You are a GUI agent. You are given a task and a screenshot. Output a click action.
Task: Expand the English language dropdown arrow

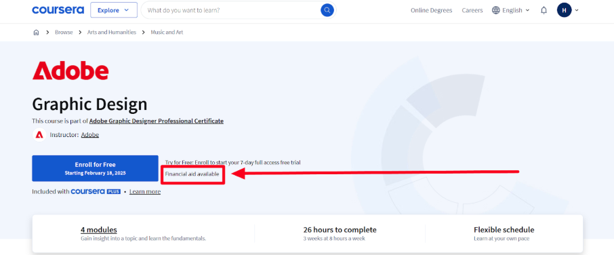click(x=527, y=11)
